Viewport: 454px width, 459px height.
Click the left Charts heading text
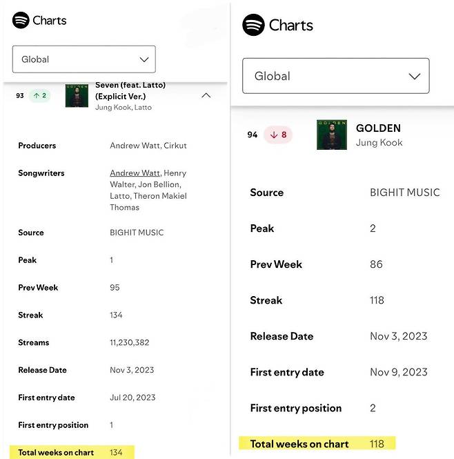[x=50, y=20]
